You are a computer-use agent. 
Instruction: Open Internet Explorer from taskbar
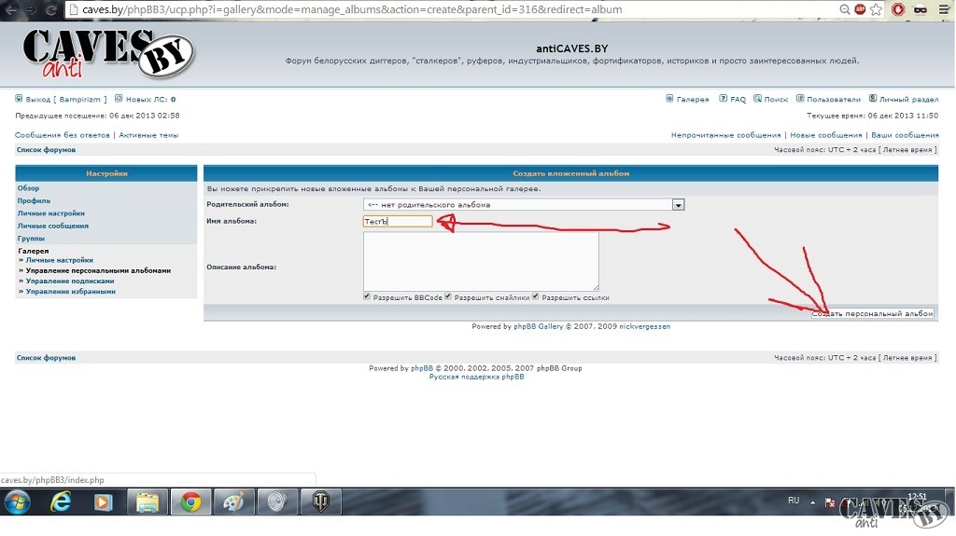[x=62, y=502]
